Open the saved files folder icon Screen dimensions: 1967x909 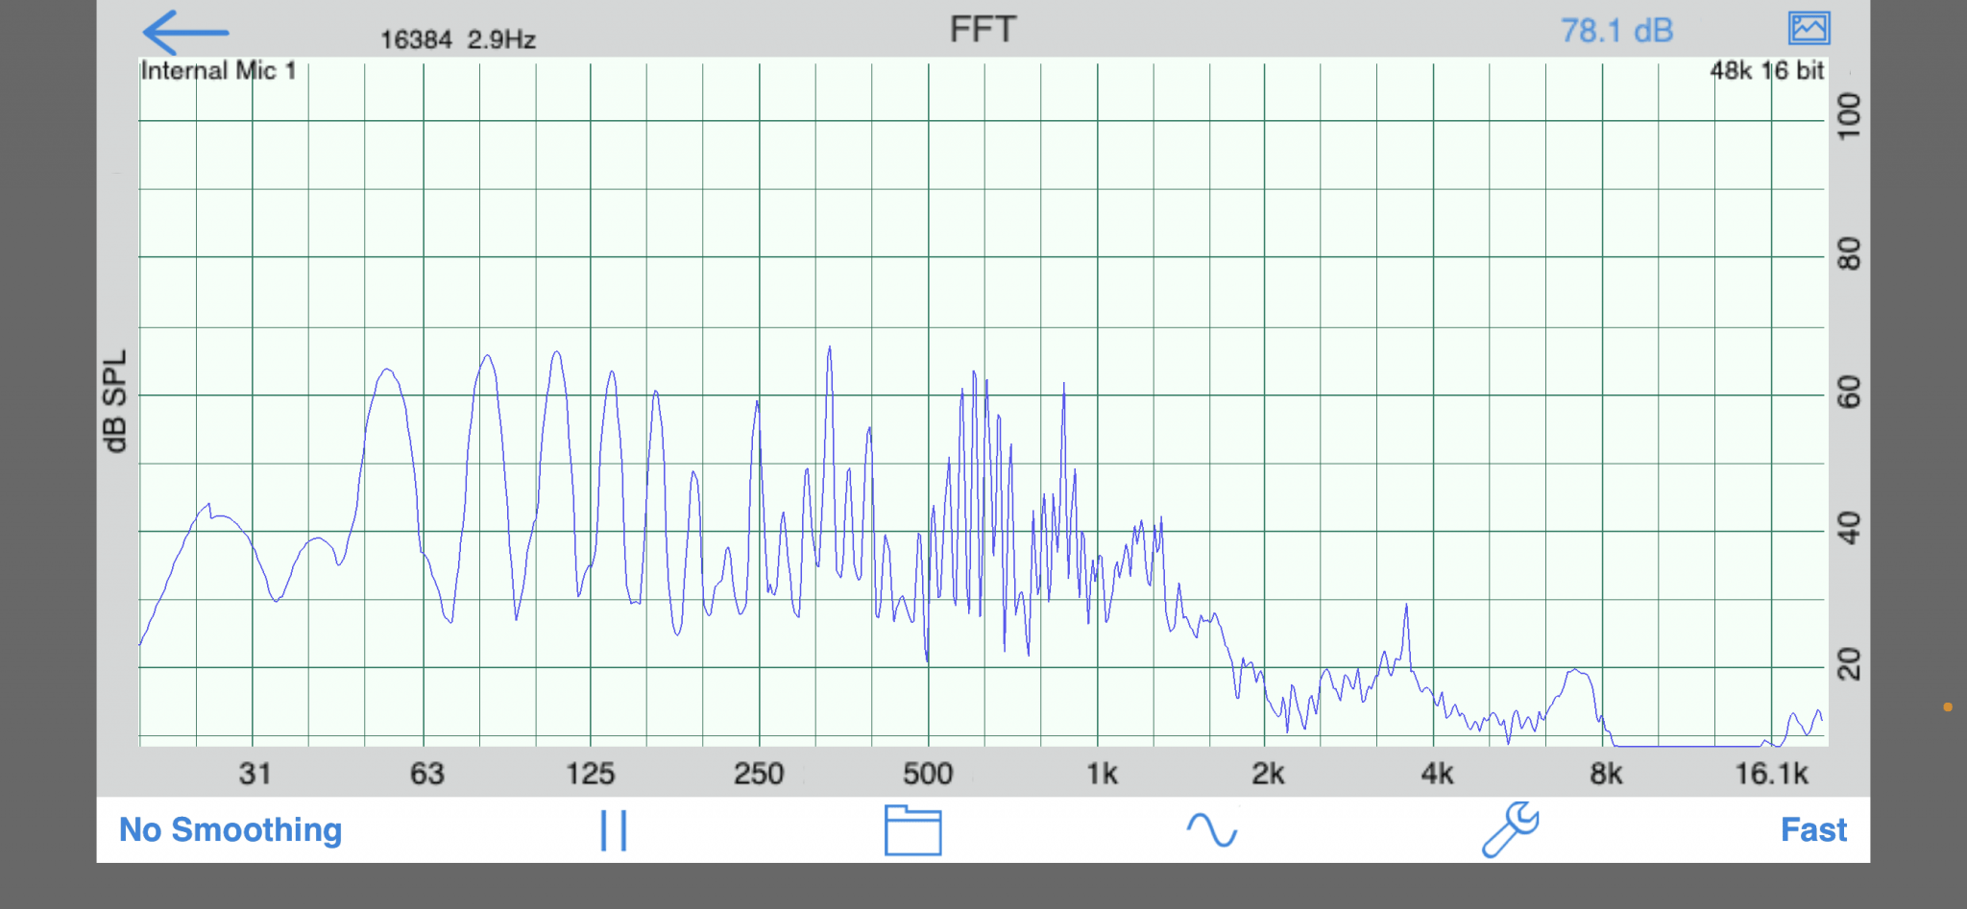tap(912, 830)
